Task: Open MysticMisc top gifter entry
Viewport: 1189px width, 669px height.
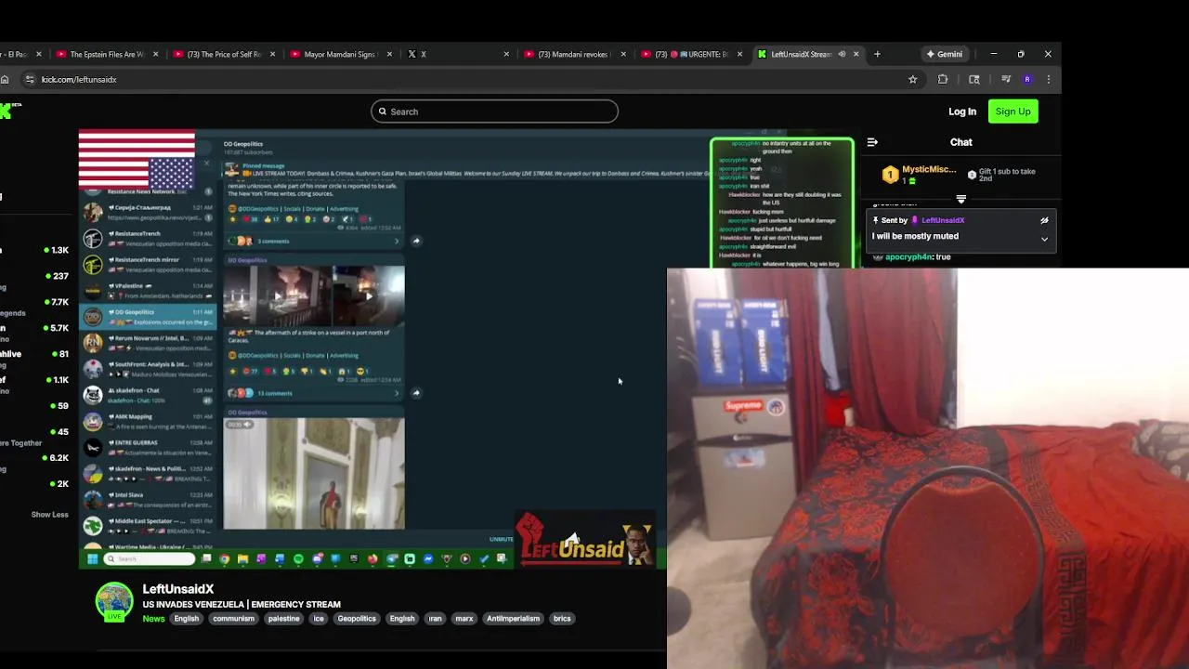Action: click(x=918, y=174)
